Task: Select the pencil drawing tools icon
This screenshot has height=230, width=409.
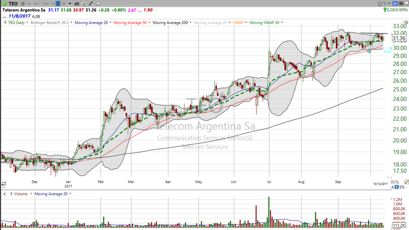Action: coord(90,4)
